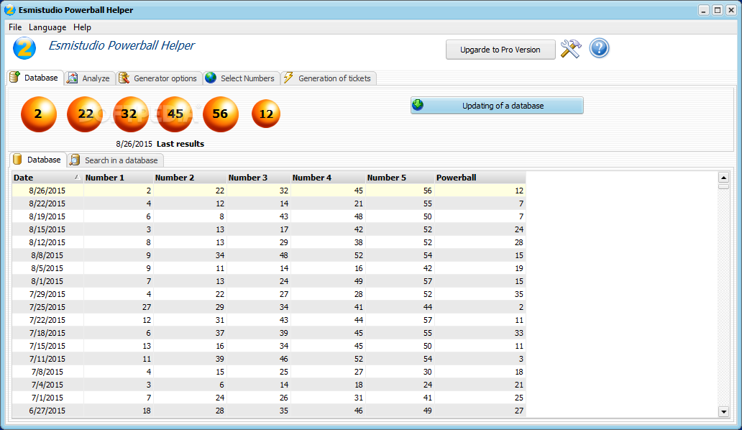Click the globe icon on Select Numbers
The image size is (742, 430).
click(x=211, y=78)
